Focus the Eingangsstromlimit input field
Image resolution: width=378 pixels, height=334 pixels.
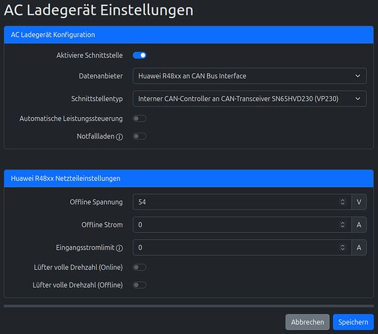click(x=242, y=247)
